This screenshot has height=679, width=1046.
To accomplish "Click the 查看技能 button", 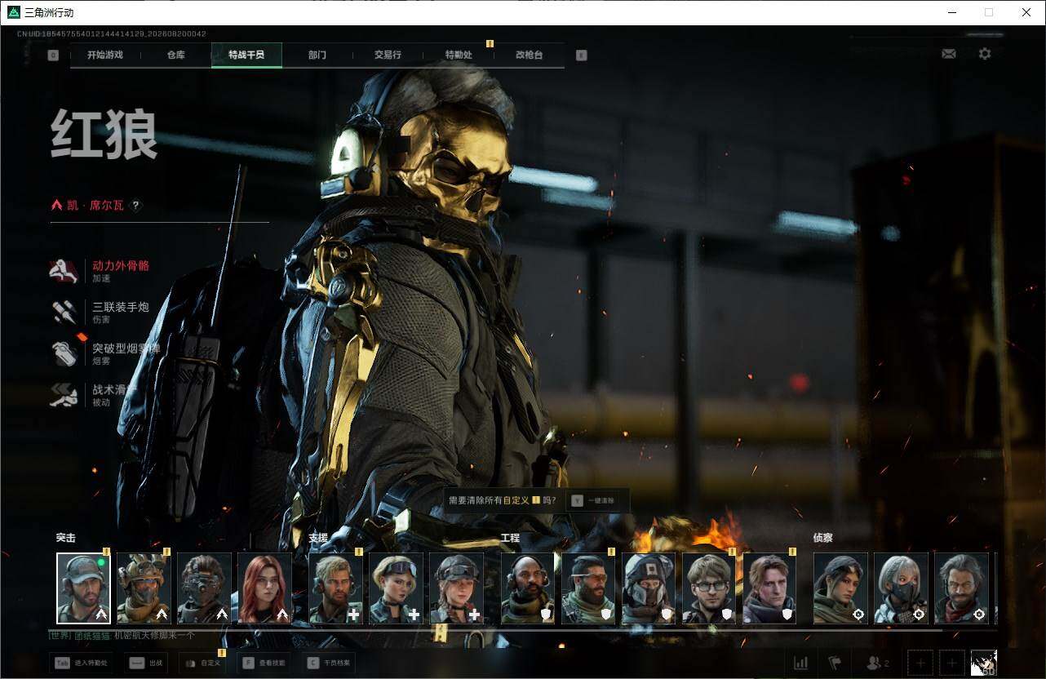I will coord(264,663).
